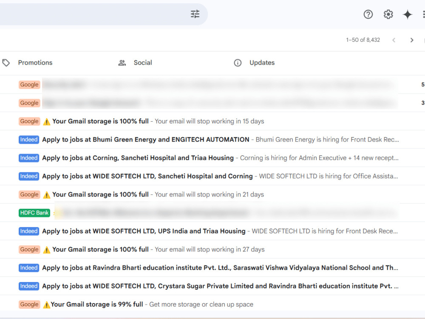Switch to the Social tab
425x319 pixels.
pos(143,63)
